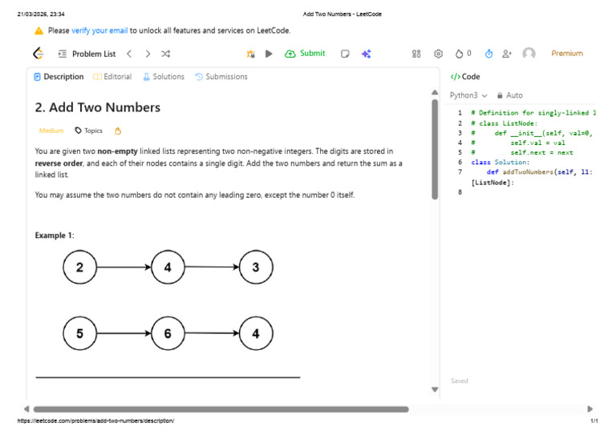Viewport: 616px width, 435px height.
Task: Click the 'Example 1:' heading
Action: (x=55, y=236)
